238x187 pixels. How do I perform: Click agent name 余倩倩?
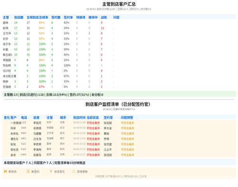tap(37, 128)
